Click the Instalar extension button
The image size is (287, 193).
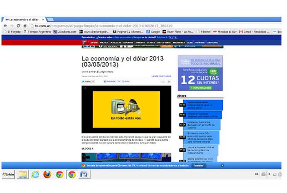click(199, 165)
